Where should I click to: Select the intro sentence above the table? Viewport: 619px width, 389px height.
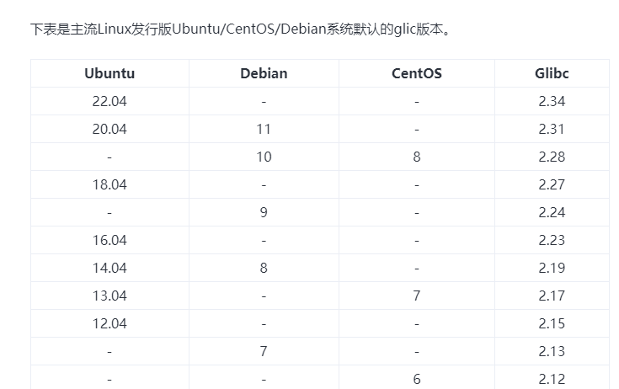[240, 29]
